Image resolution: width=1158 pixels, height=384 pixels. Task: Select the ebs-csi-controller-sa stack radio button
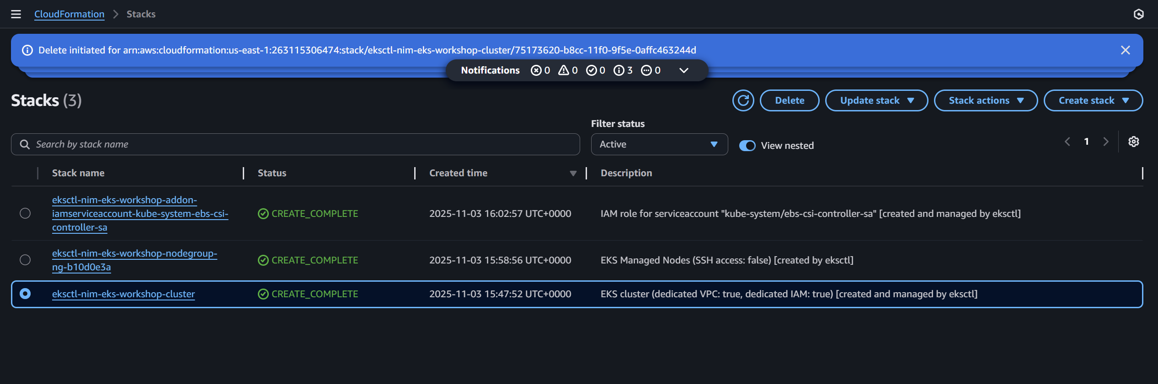point(25,213)
